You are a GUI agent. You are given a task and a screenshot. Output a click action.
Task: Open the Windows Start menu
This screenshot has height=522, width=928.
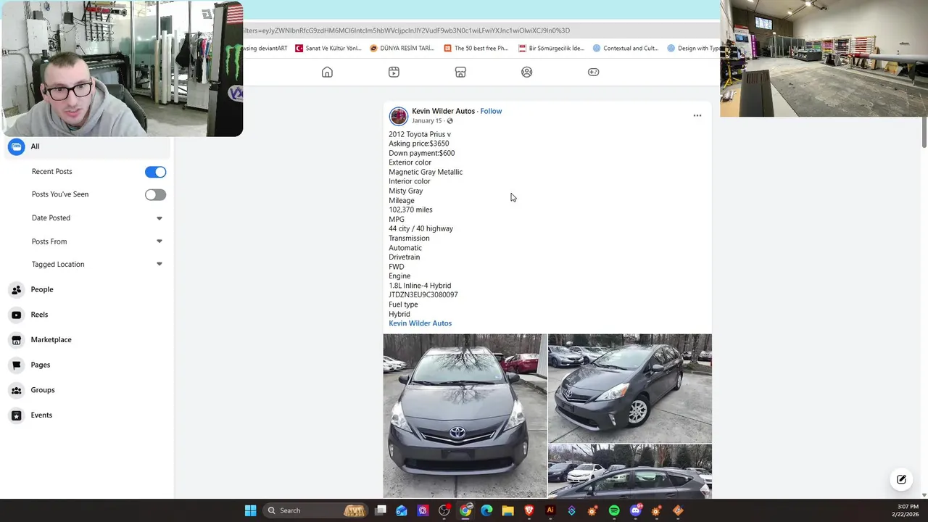(250, 510)
